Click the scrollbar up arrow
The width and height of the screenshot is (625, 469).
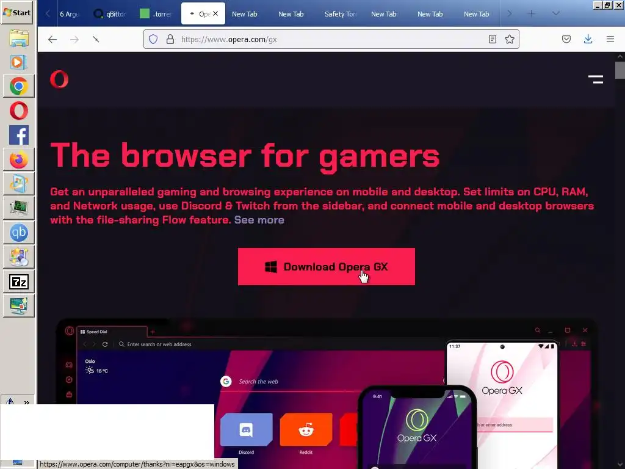coord(620,57)
